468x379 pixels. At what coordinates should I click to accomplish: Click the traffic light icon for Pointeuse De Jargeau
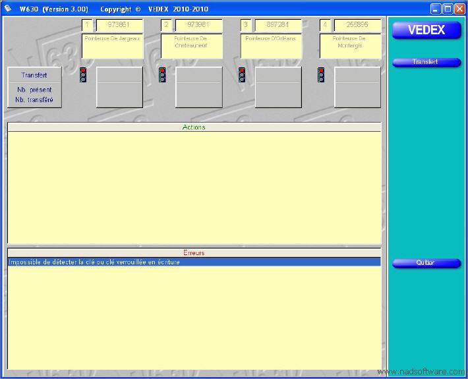83,75
